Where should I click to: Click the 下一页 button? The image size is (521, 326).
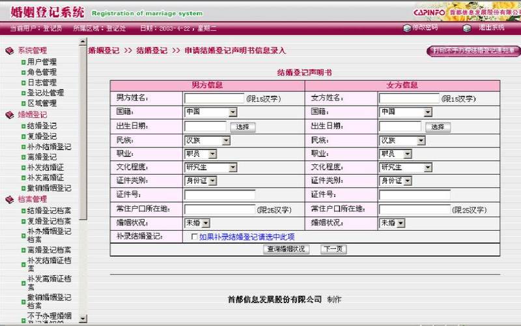pyautogui.click(x=333, y=249)
